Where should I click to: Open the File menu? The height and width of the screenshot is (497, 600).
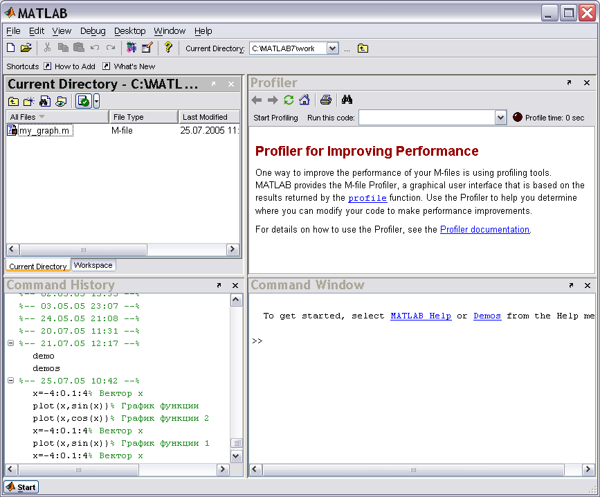[13, 31]
